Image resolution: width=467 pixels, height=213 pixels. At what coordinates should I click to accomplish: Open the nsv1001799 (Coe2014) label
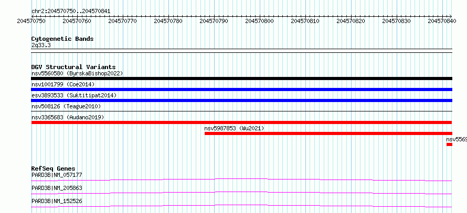(x=63, y=84)
